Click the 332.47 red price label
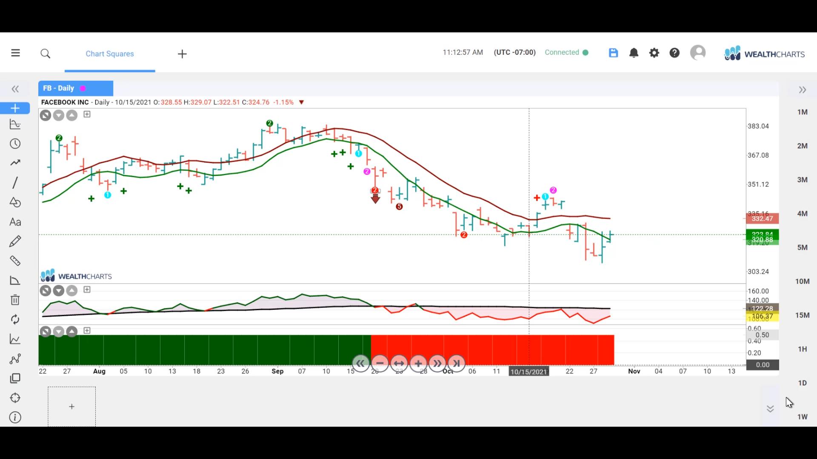 763,218
